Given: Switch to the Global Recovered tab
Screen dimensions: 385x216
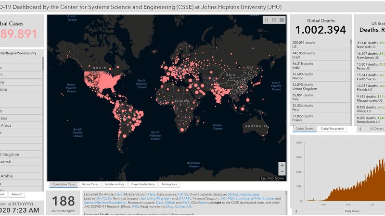Looking at the screenshot, I should tap(332, 129).
